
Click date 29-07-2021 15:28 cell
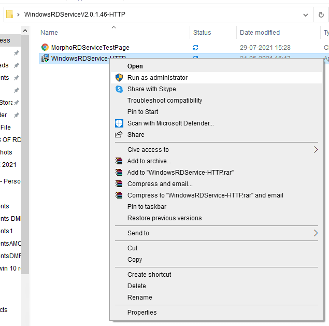coord(265,48)
